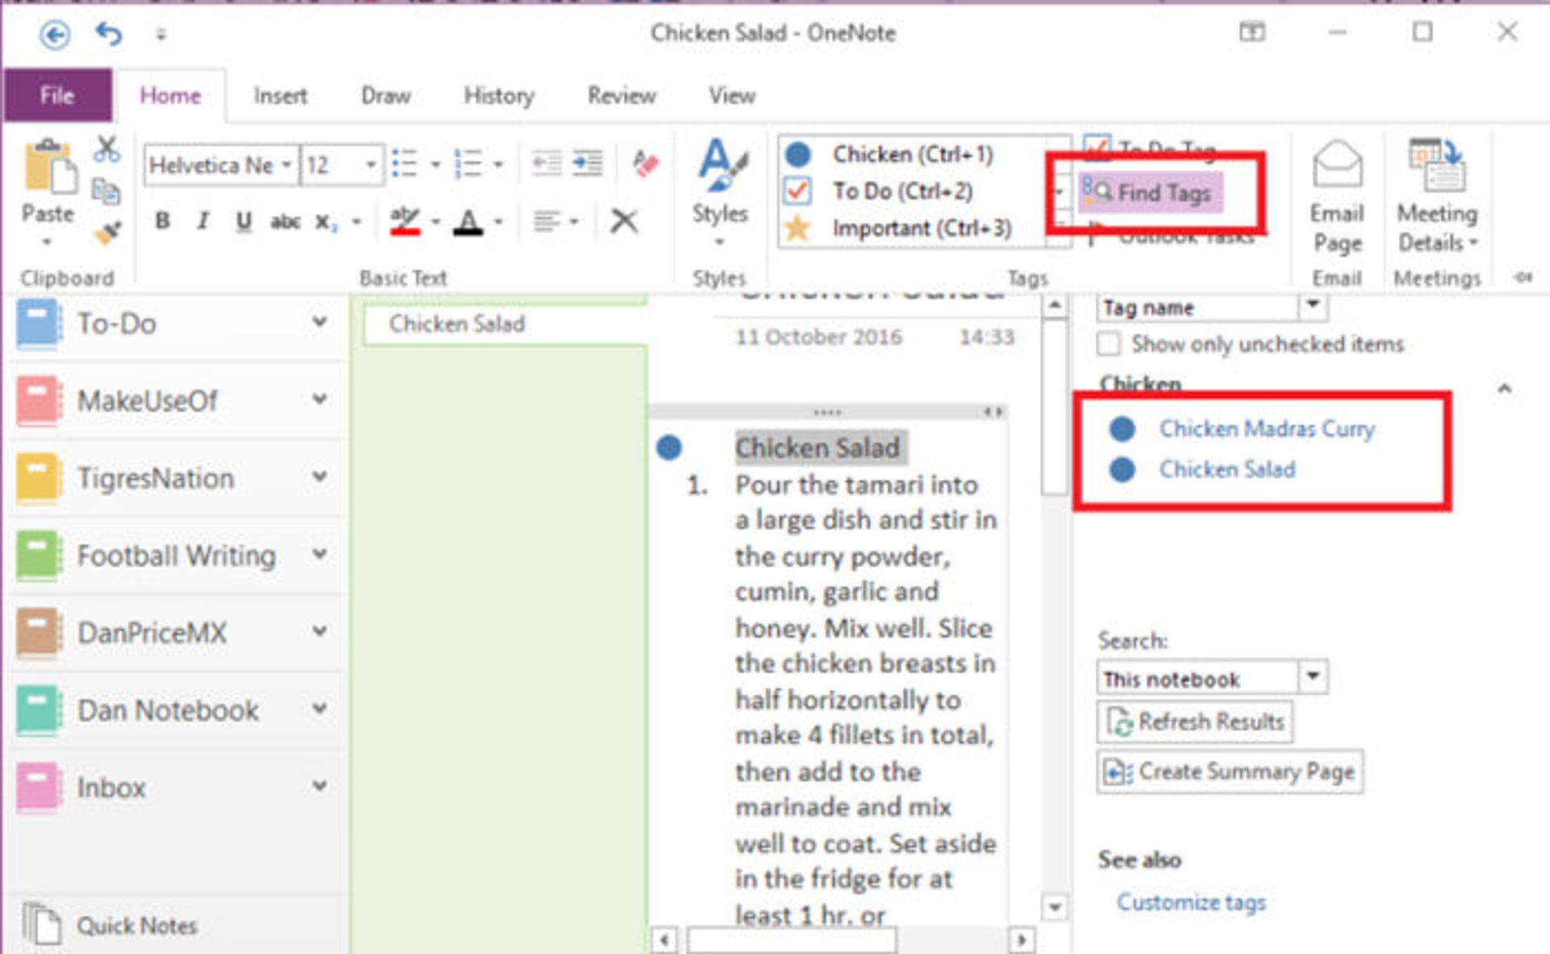Check Show only unchecked items

tap(1109, 344)
